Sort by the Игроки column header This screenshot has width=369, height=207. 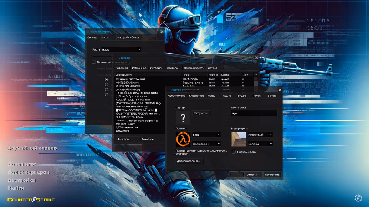pyautogui.click(x=214, y=75)
